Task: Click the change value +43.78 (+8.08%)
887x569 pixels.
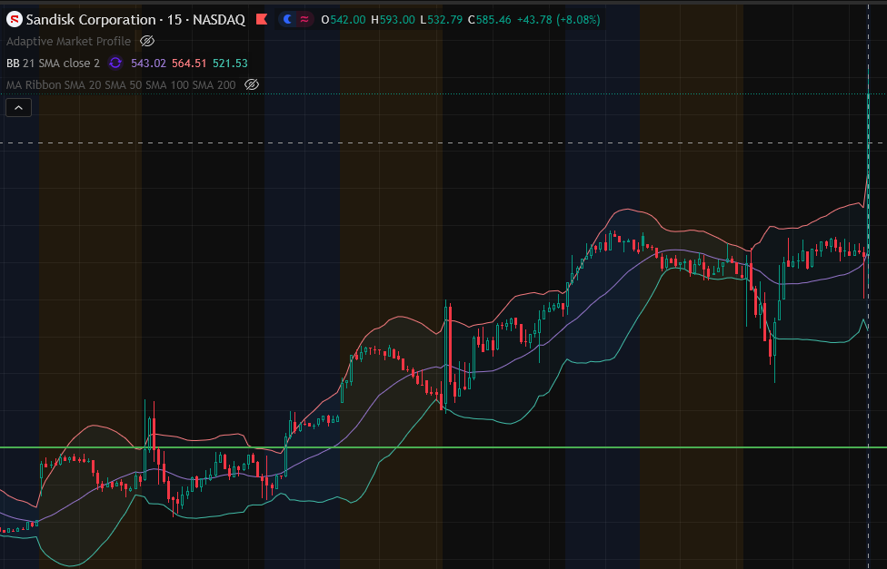Action: pos(558,20)
